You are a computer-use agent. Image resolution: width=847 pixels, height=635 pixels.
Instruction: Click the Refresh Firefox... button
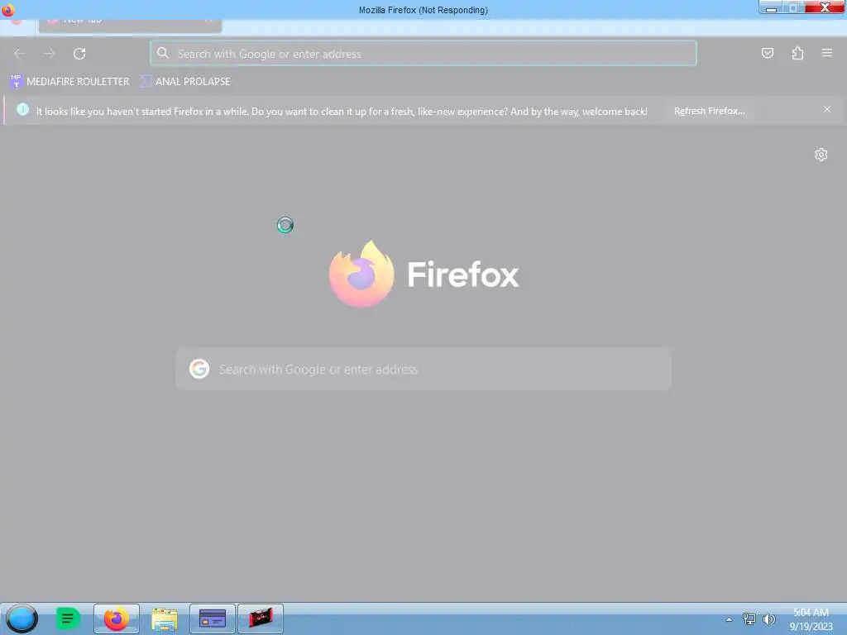pos(709,111)
